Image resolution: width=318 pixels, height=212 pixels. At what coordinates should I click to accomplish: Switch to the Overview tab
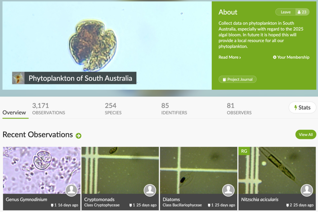pyautogui.click(x=14, y=113)
